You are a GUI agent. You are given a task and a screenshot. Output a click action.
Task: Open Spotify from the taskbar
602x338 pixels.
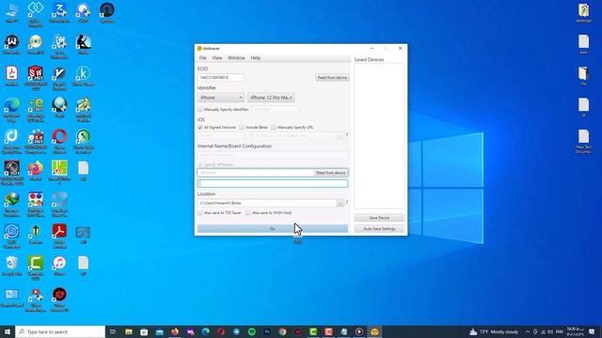pos(251,331)
